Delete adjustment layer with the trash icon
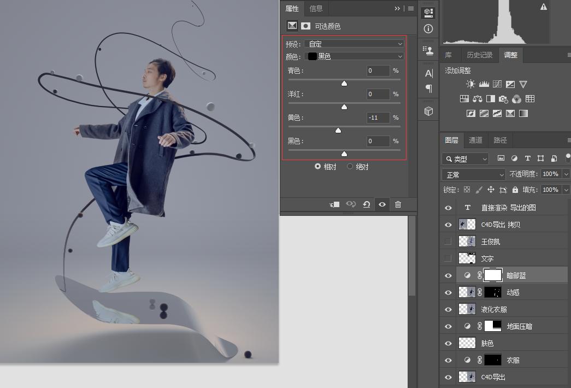The image size is (571, 388). click(x=398, y=204)
